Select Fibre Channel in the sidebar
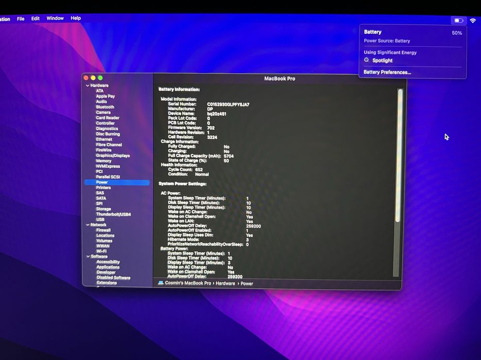 (x=109, y=145)
